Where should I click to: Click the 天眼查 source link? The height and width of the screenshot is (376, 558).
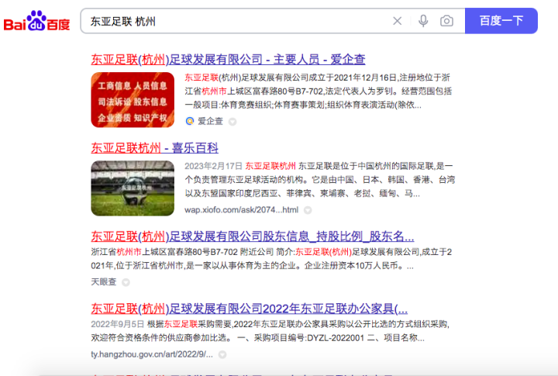click(103, 281)
